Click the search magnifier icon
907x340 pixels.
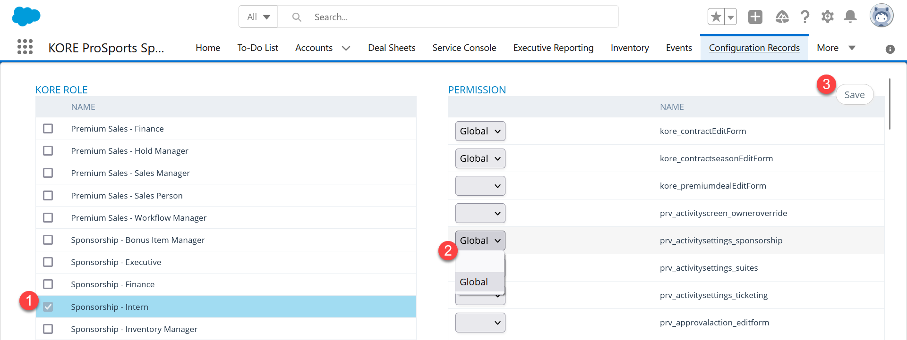pyautogui.click(x=297, y=17)
